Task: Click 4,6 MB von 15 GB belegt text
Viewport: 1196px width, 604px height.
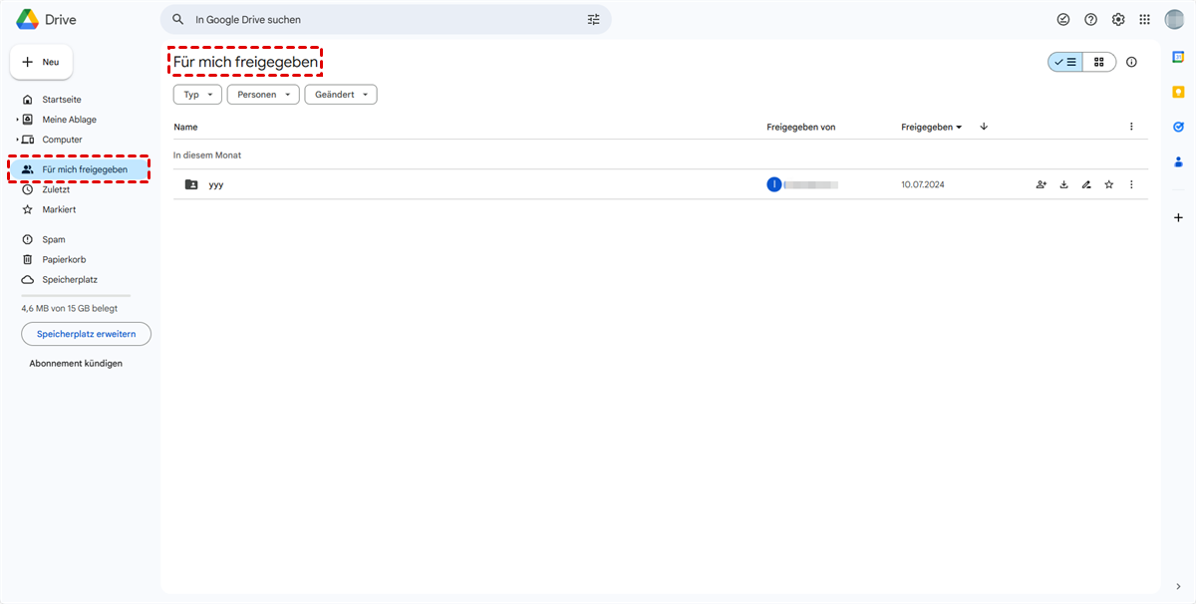Action: pos(70,308)
